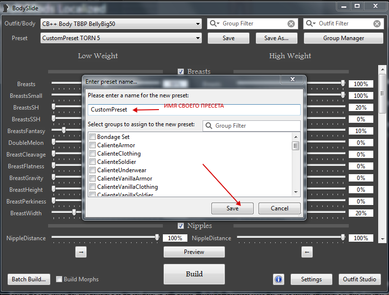Check the Bondage Set group checkbox
Image resolution: width=389 pixels, height=295 pixels.
pos(92,137)
